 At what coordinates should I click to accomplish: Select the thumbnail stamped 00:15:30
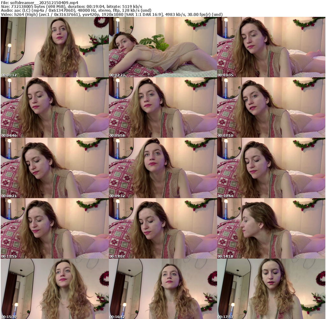pyautogui.click(x=55, y=289)
